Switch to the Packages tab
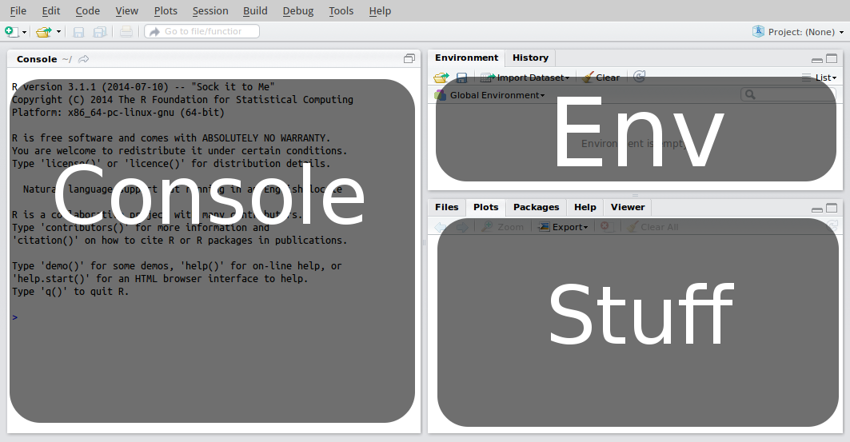Screen dimensions: 850x442 536,207
